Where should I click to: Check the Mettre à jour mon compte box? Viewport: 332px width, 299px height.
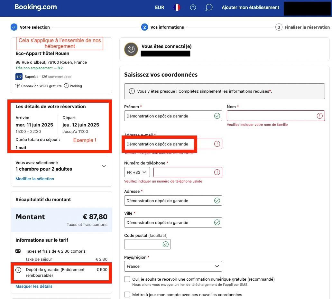coord(127,294)
